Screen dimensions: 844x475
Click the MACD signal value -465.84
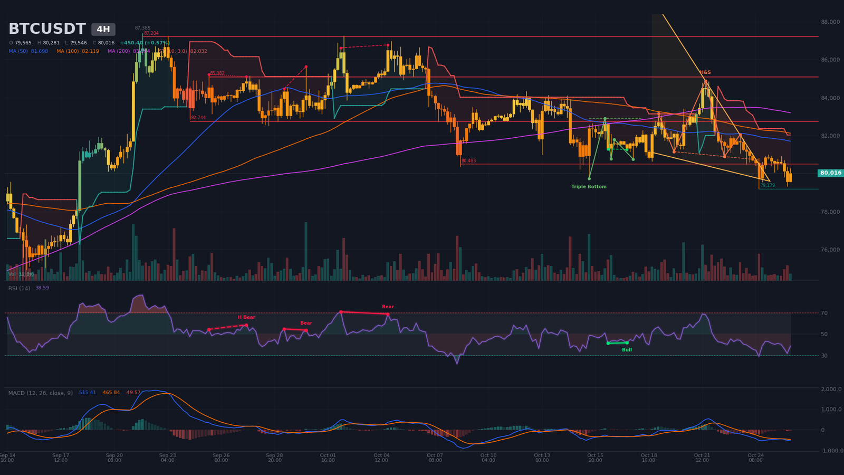pos(111,393)
